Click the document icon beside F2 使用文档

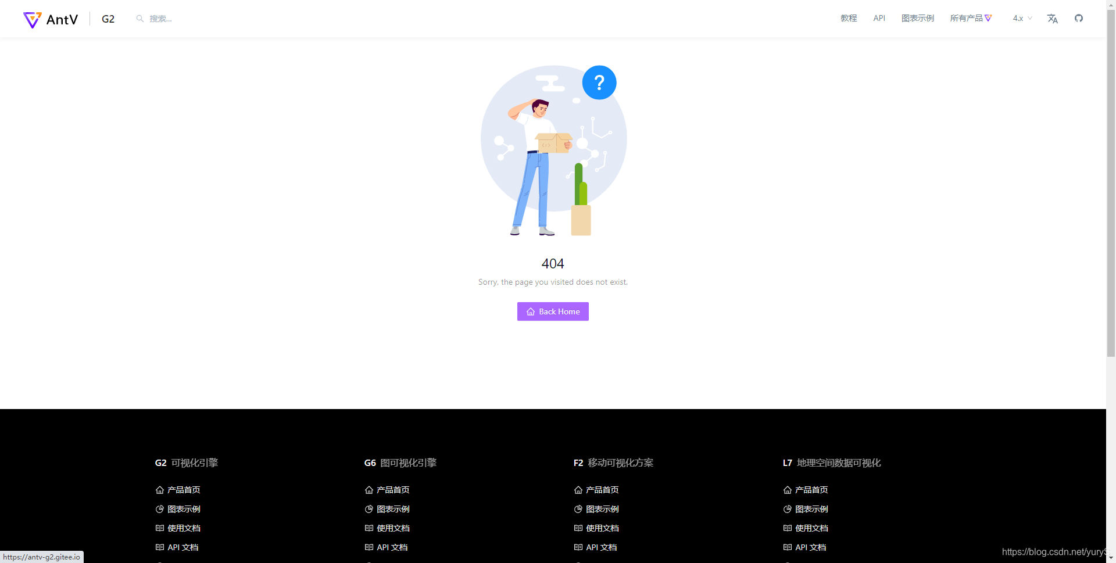(578, 528)
